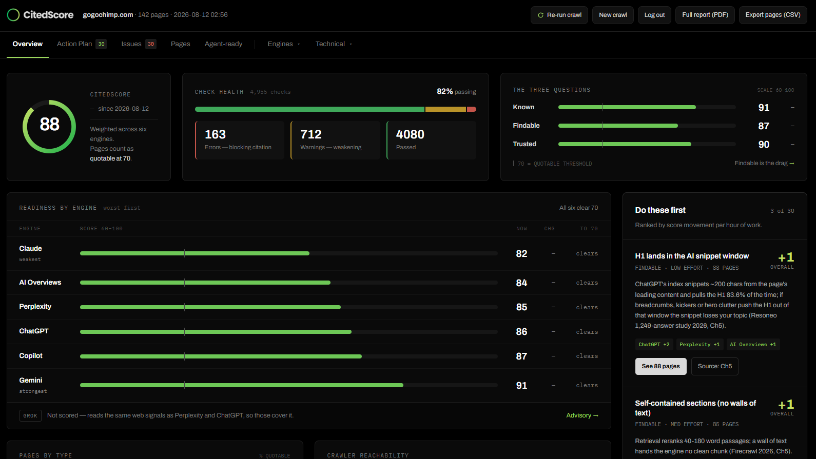Open the Grok Advisory link
This screenshot has height=459, width=816.
click(582, 415)
